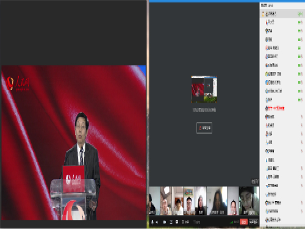Screen dimensions: 305x229
Task: Click the gray button right of the red button
Action: pos(254,222)
